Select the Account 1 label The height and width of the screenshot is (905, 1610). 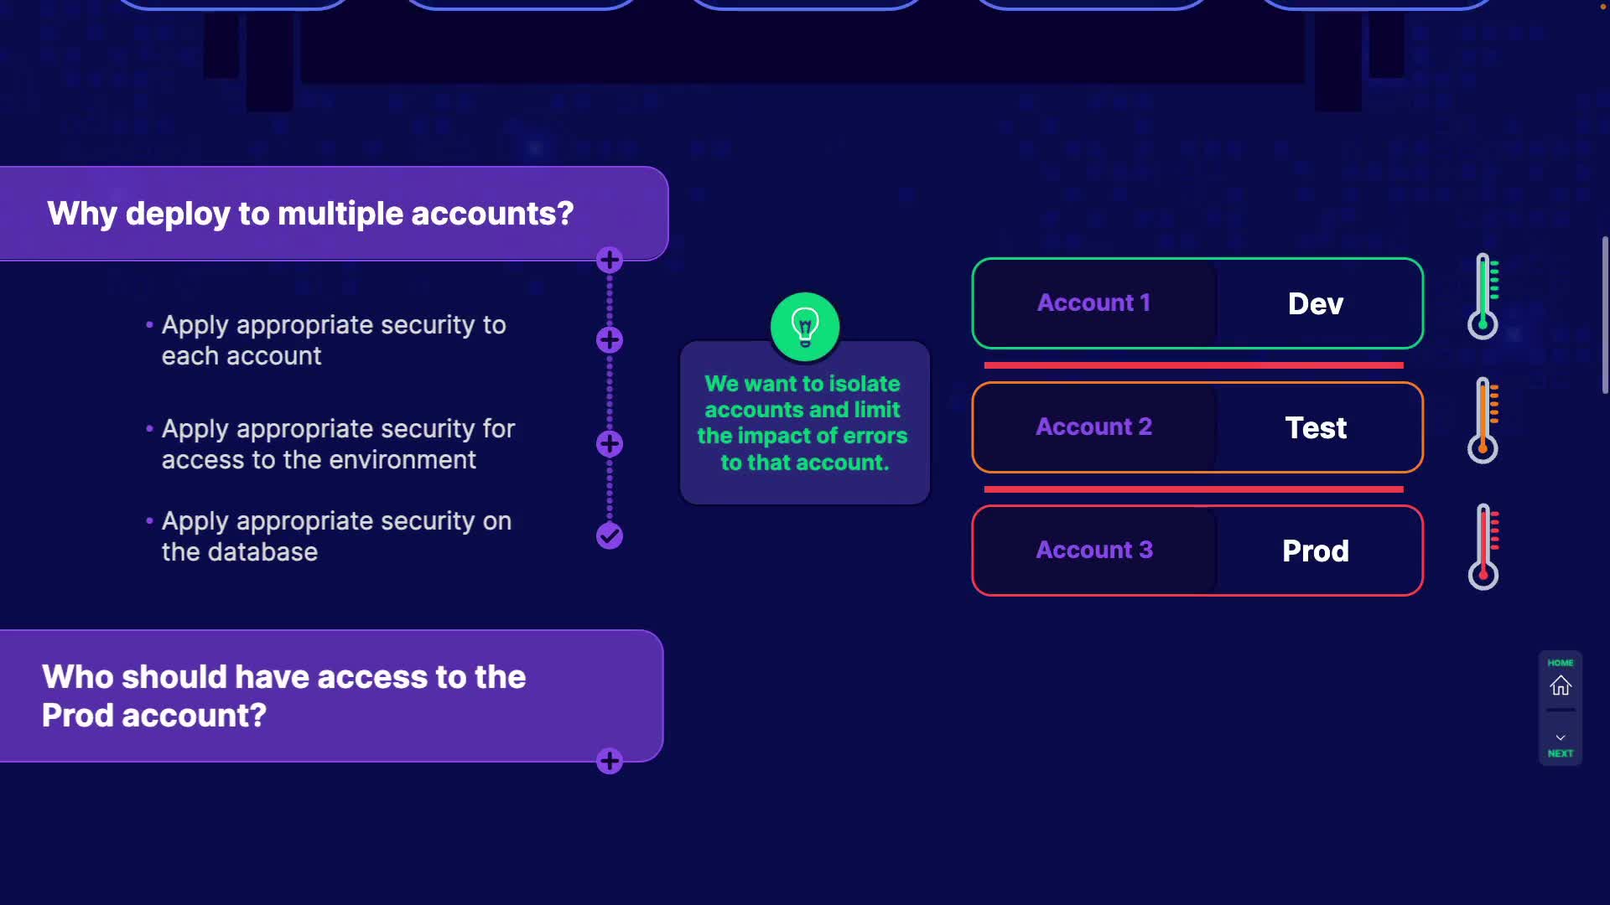click(1093, 303)
